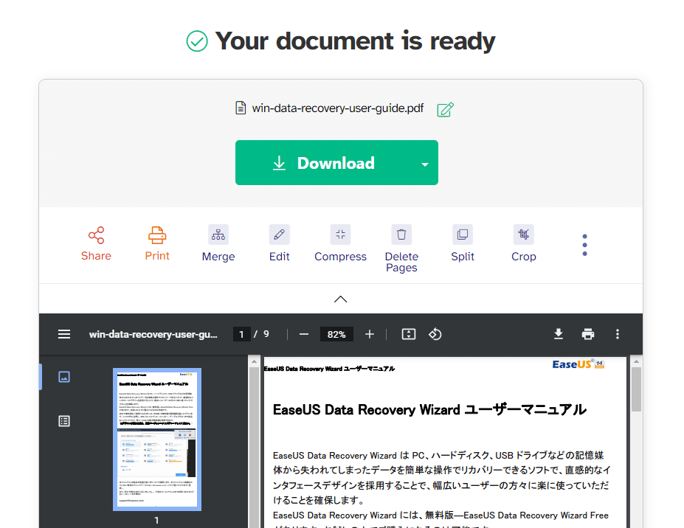Open the Delete Pages tool

click(401, 235)
